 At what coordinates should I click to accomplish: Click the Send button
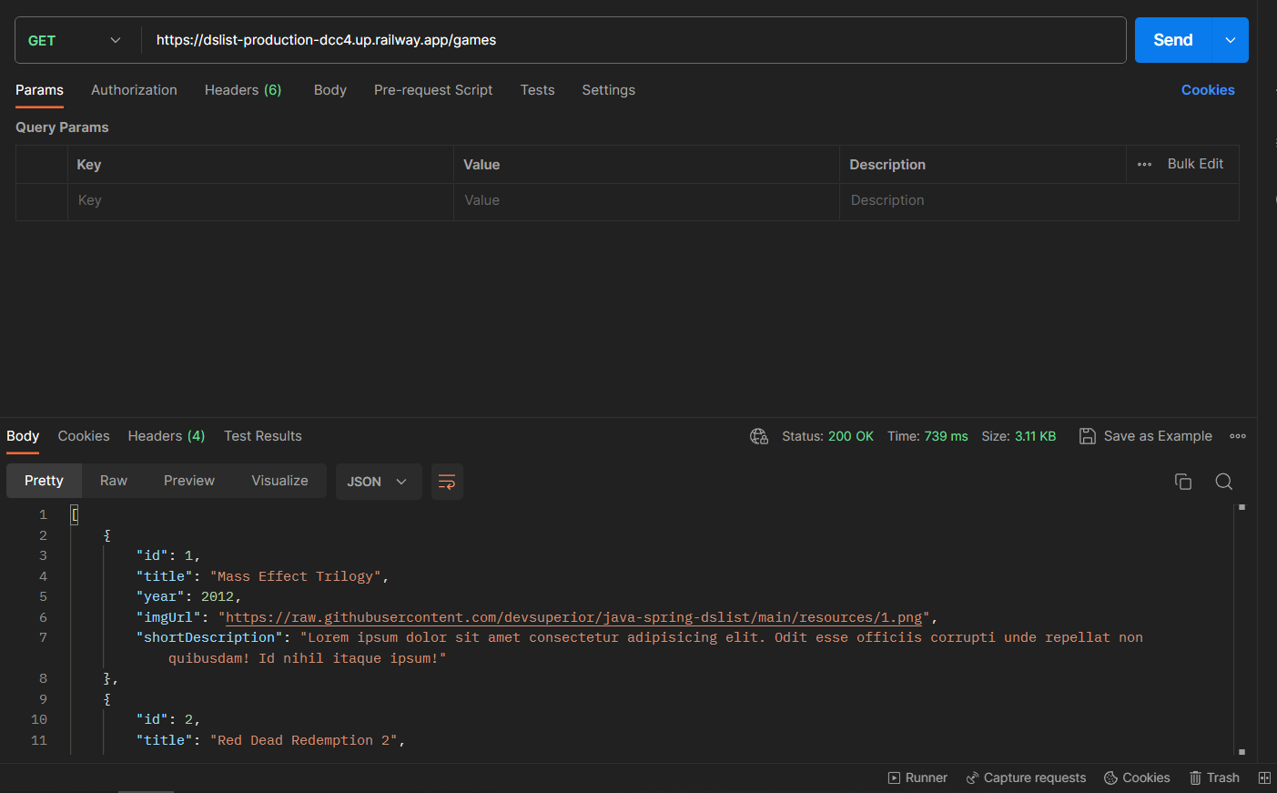[x=1172, y=40]
